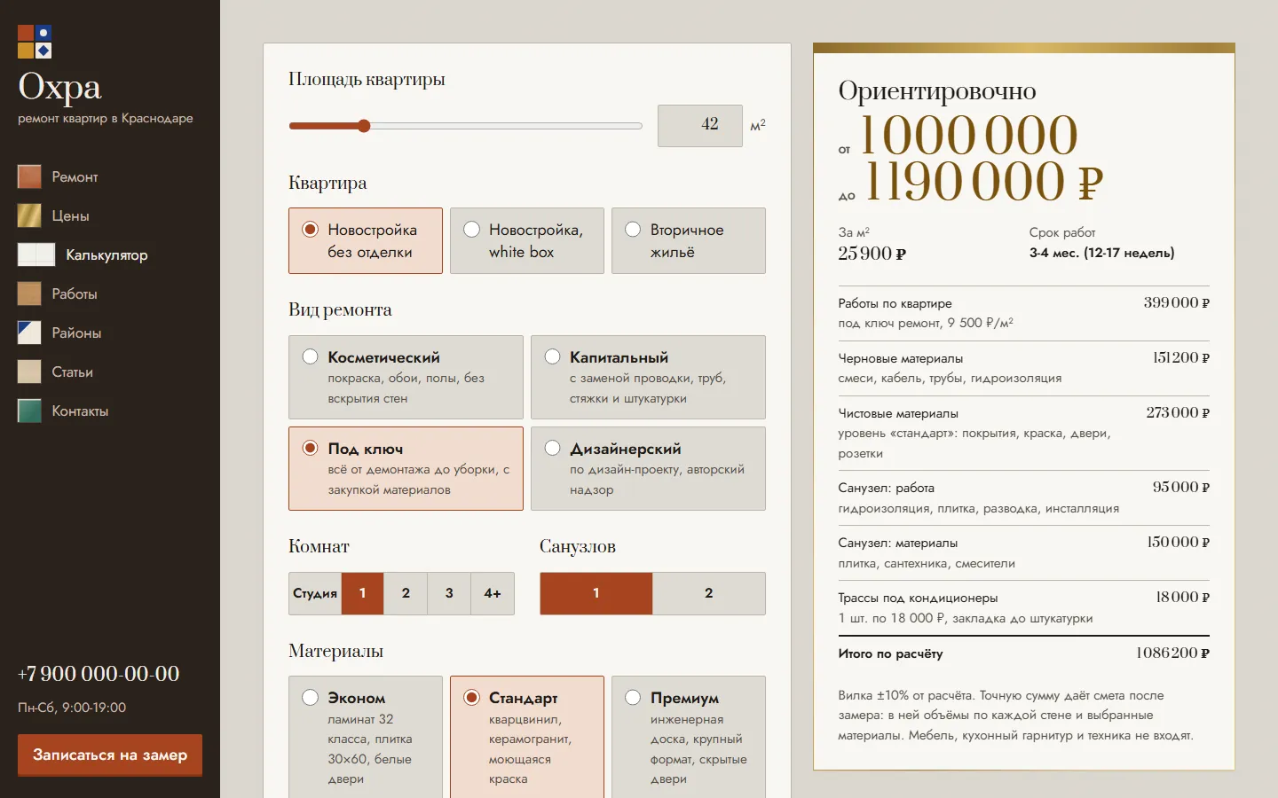Click the tan swatch icon beside Работы

point(29,293)
